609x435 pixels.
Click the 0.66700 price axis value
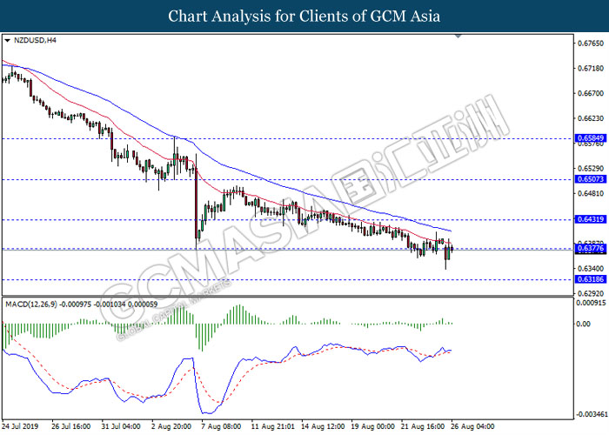pos(591,93)
